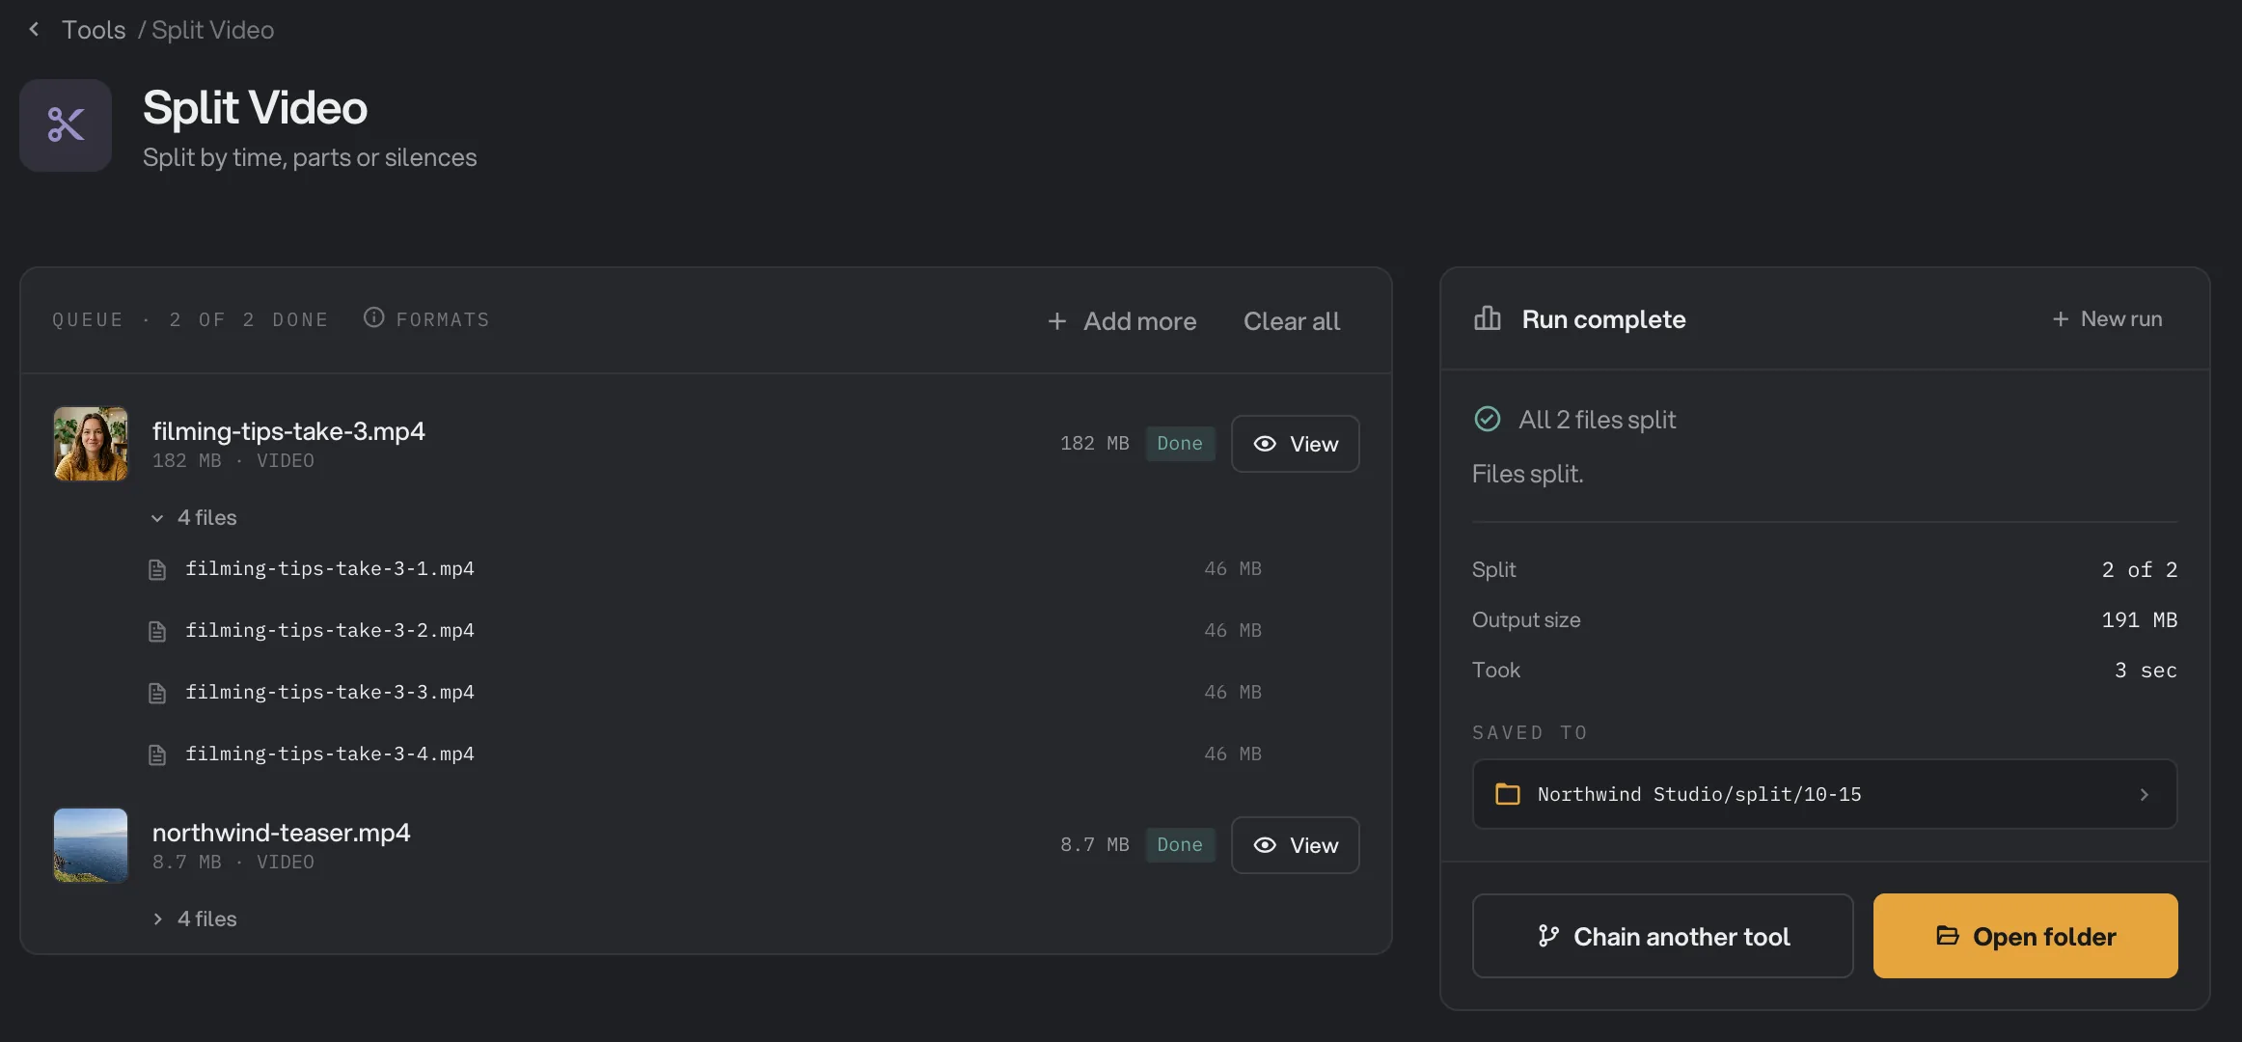The height and width of the screenshot is (1042, 2242).
Task: Click the Output size value 191 MB
Action: (2139, 619)
